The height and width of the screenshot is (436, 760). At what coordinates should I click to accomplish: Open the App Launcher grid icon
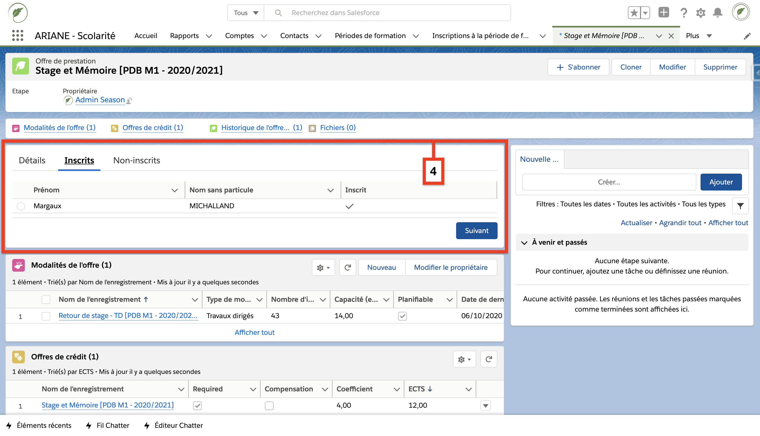(x=18, y=36)
